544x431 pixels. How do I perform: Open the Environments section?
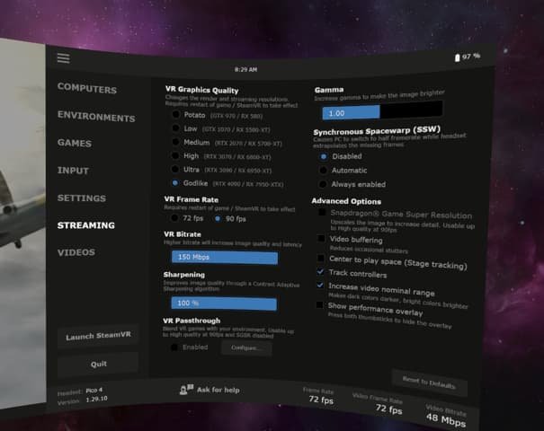coord(96,117)
